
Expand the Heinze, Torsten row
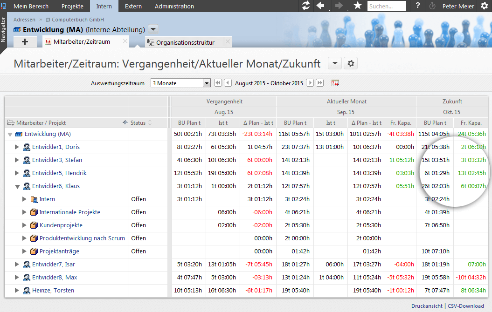pos(17,291)
